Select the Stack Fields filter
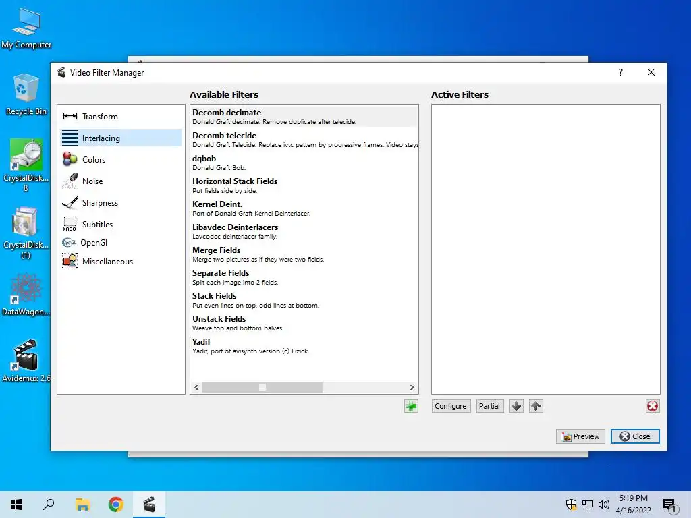 (304, 300)
